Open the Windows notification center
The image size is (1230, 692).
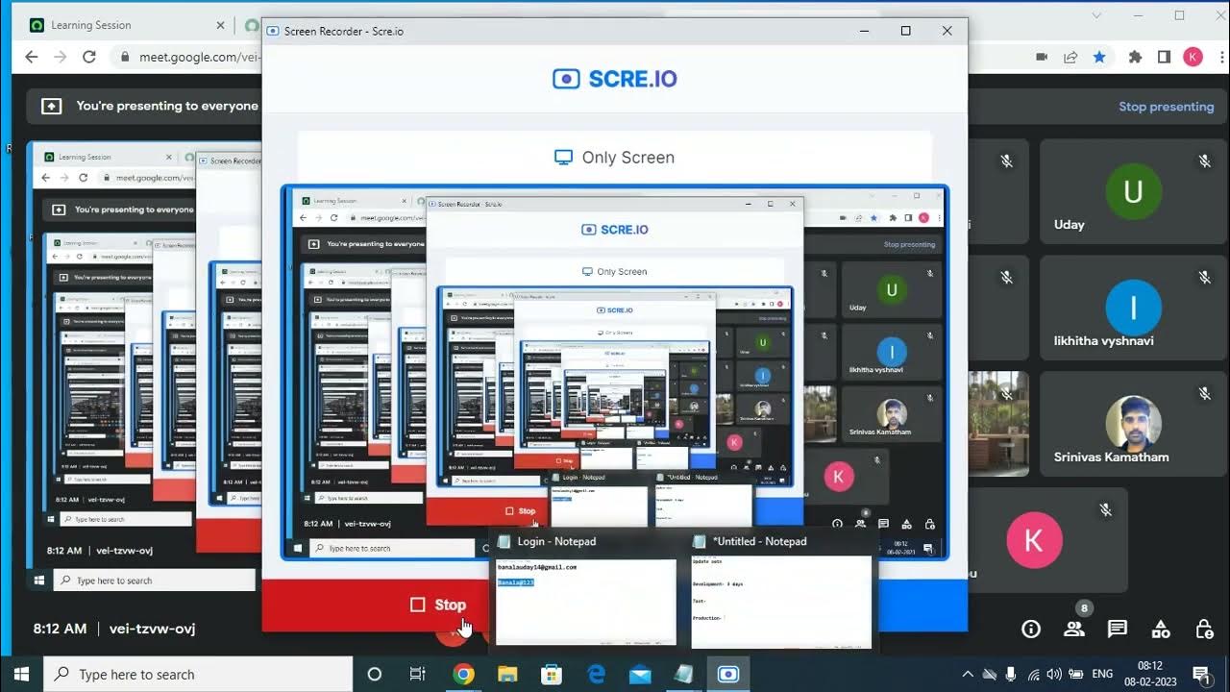click(1200, 674)
